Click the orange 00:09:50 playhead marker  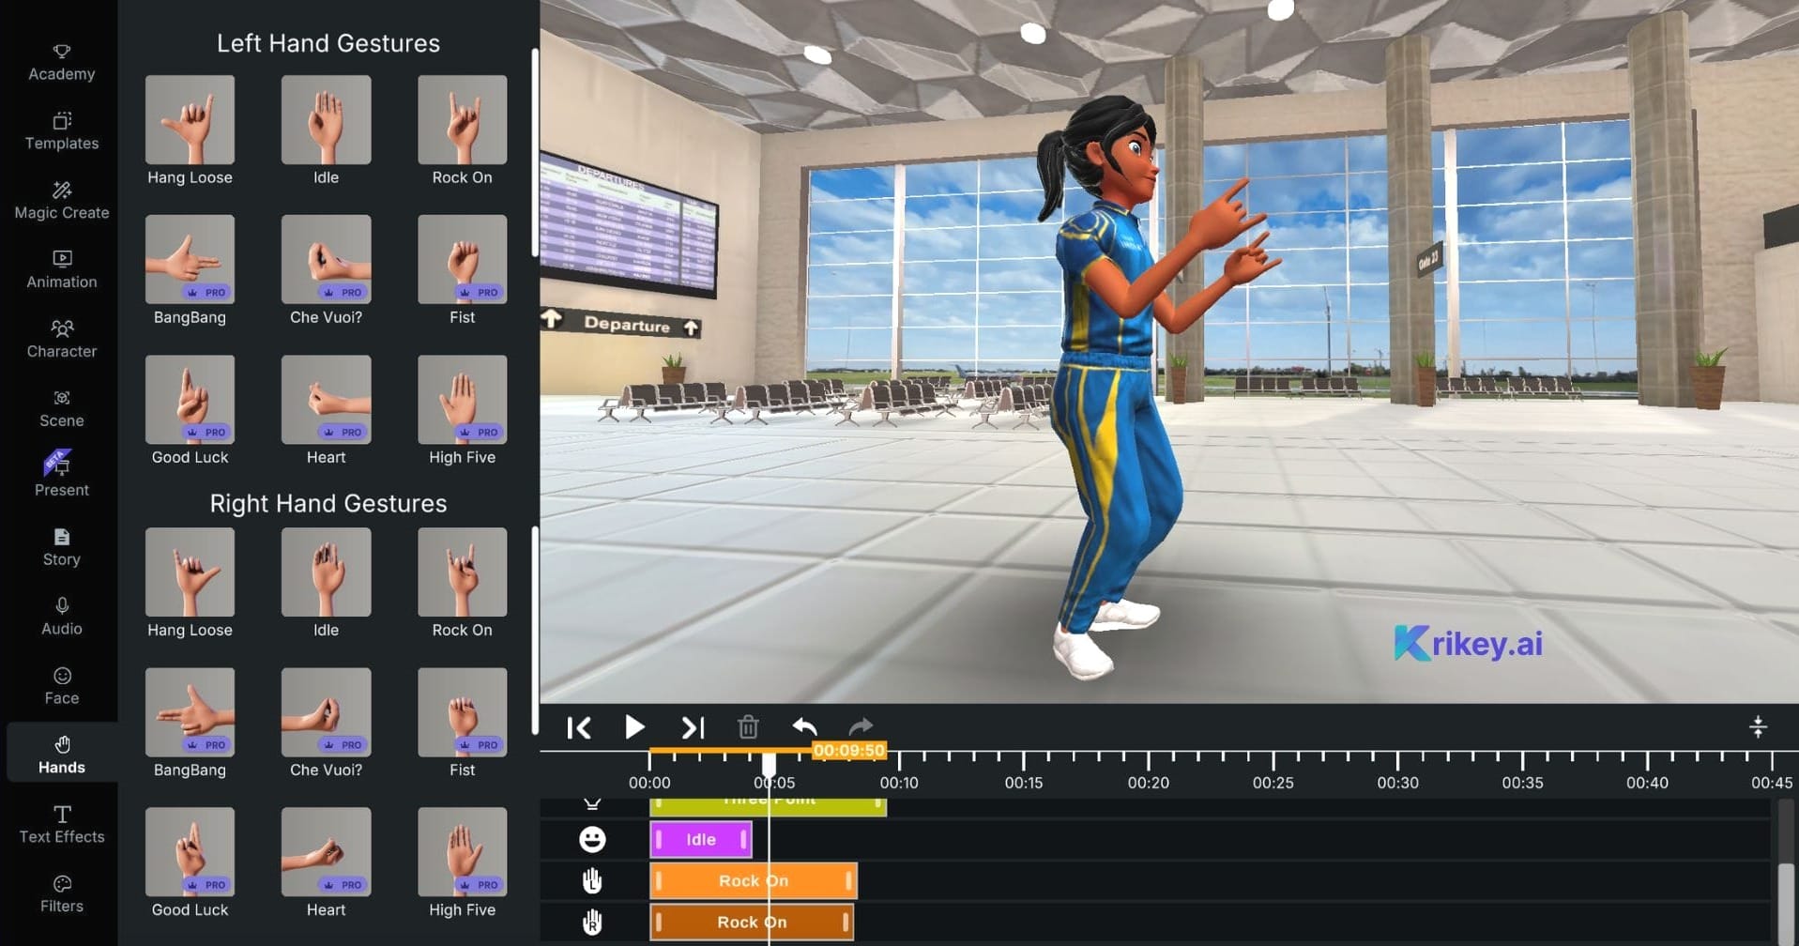click(x=849, y=751)
